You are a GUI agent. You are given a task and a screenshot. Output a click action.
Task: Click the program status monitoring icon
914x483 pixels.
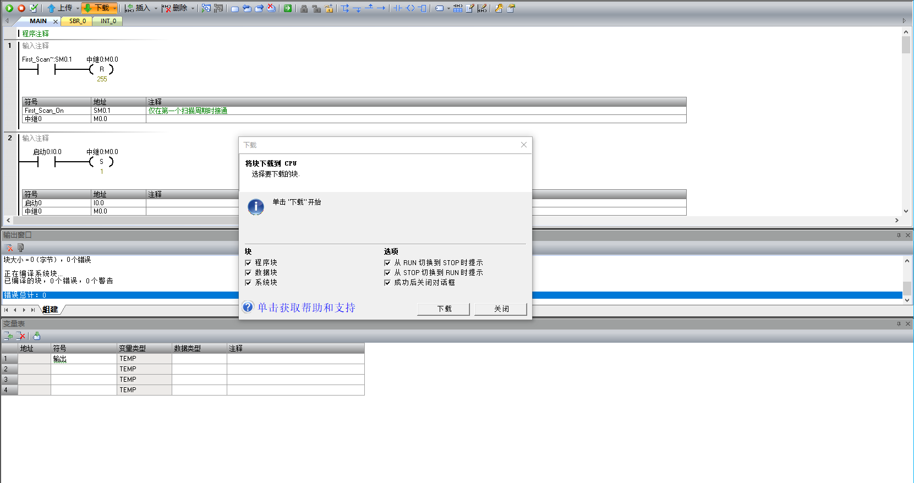[x=206, y=8]
